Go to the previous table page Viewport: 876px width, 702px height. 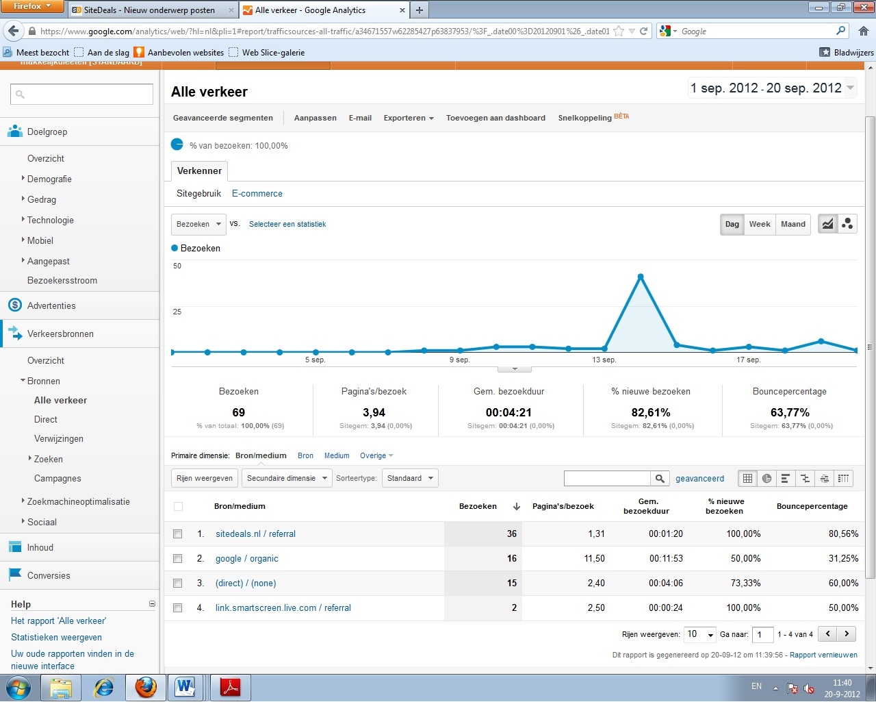coord(828,634)
